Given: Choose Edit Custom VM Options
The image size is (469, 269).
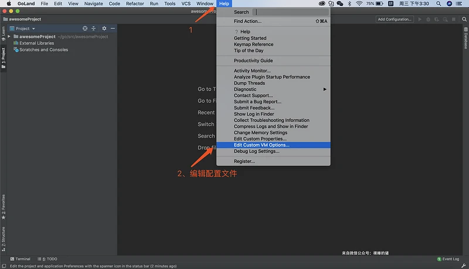Looking at the screenshot, I should [x=273, y=145].
